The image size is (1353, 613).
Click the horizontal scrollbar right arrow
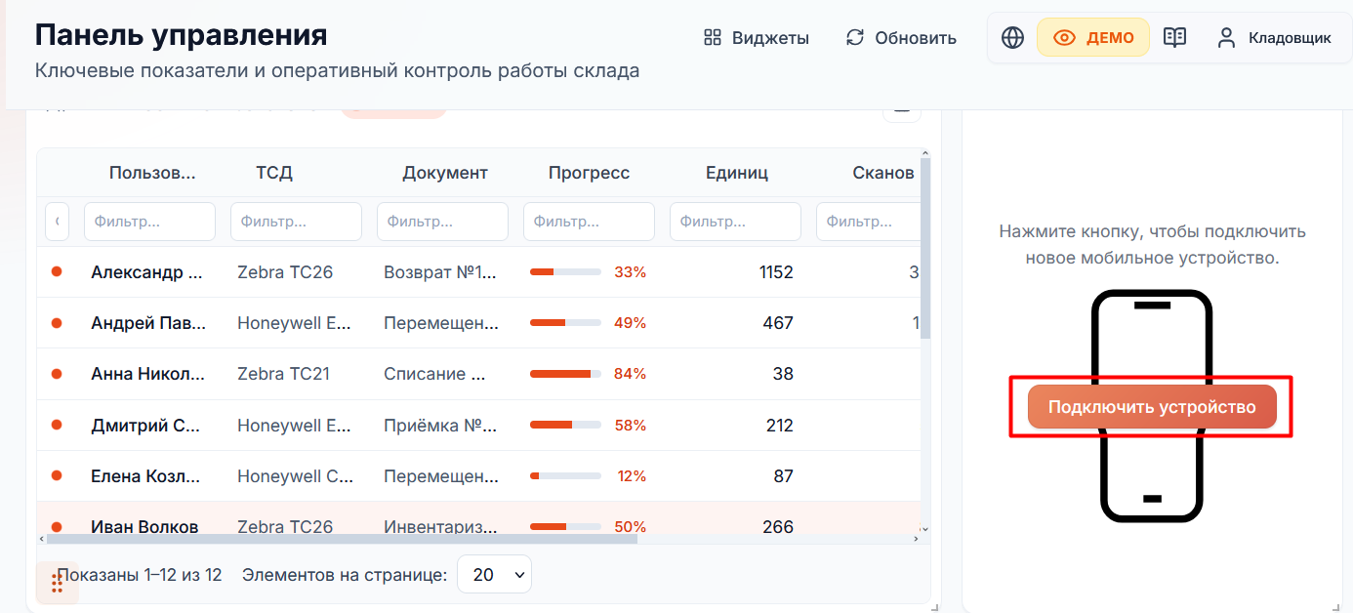916,539
